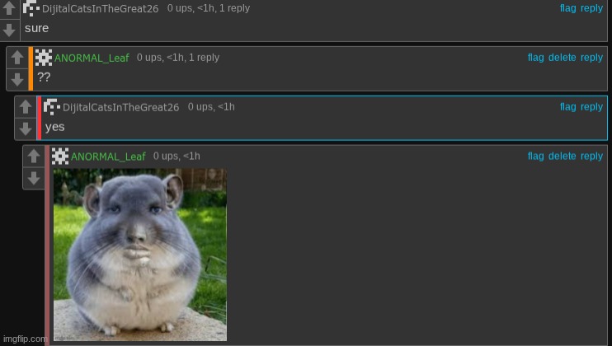
Task: Open ANORMAL_Leaf profile from '??' comment
Action: coord(92,58)
